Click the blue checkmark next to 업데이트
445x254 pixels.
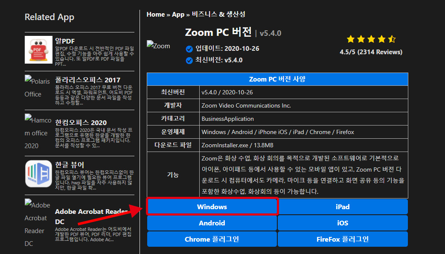(x=189, y=49)
